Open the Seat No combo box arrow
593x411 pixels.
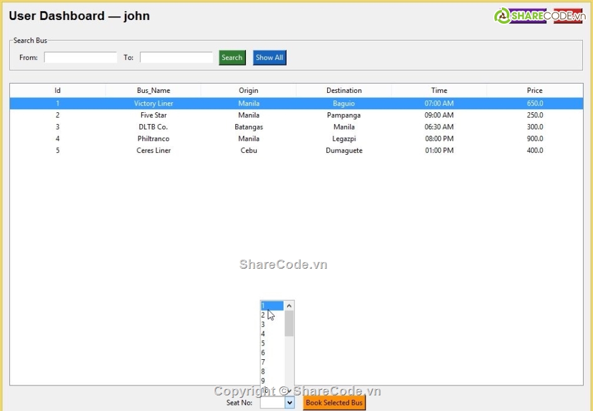tap(289, 402)
